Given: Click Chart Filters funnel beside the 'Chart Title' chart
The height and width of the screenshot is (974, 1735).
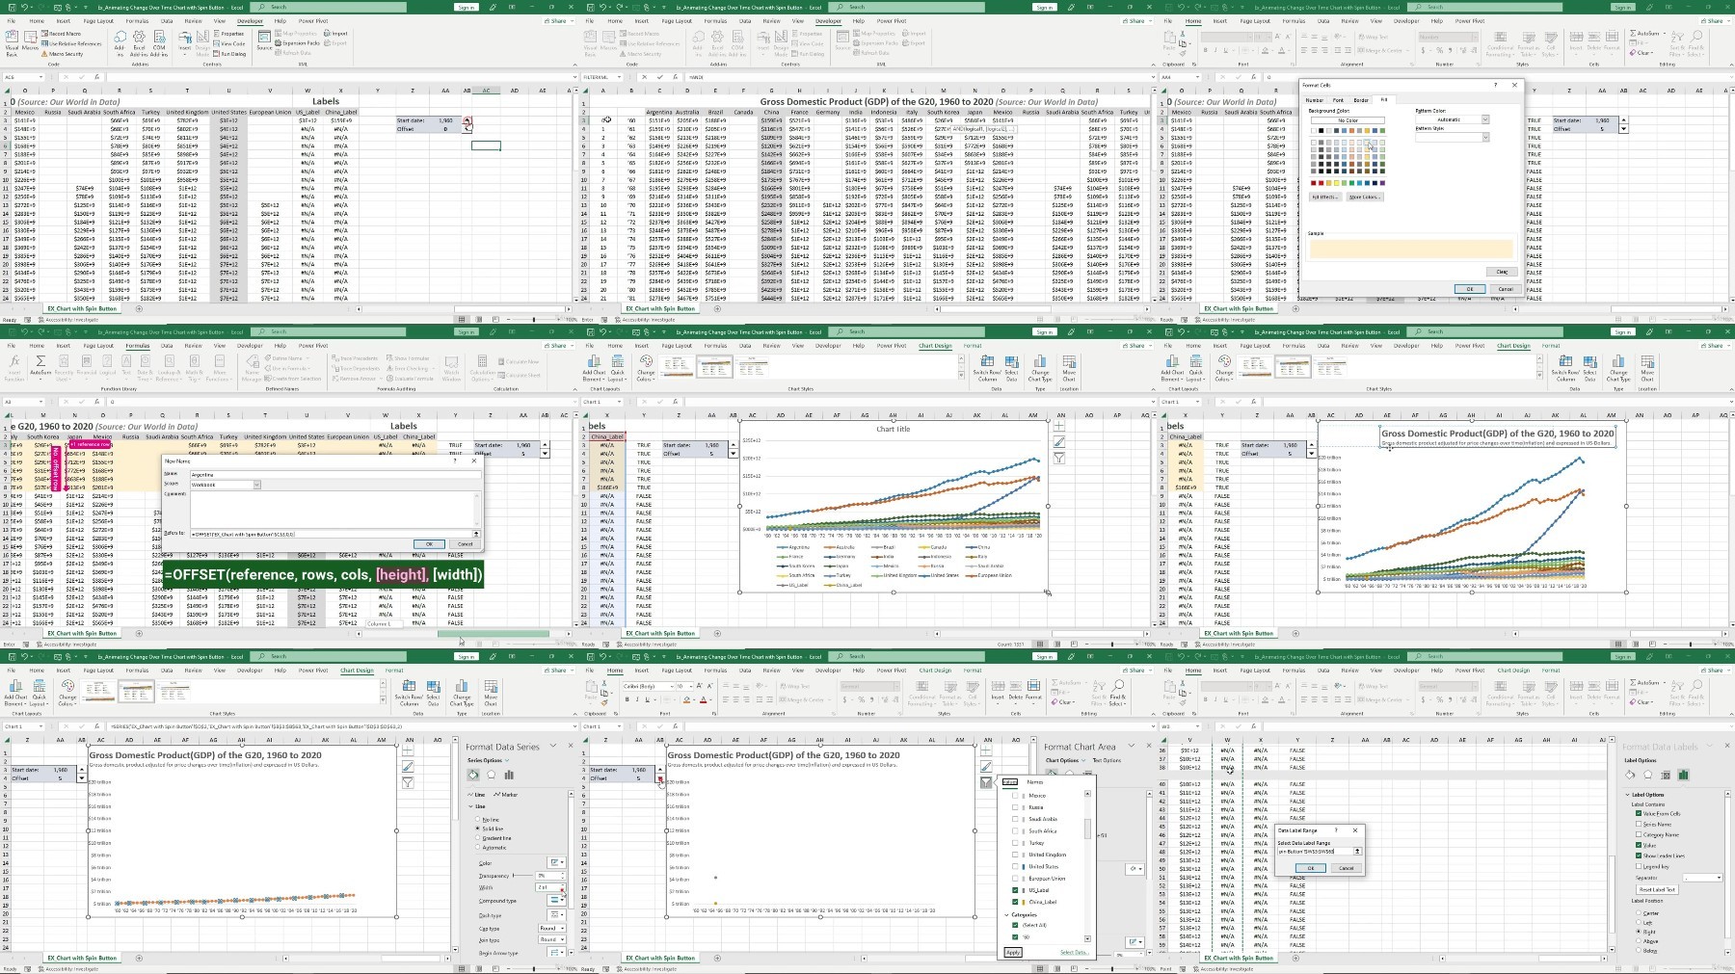Looking at the screenshot, I should tap(1059, 459).
